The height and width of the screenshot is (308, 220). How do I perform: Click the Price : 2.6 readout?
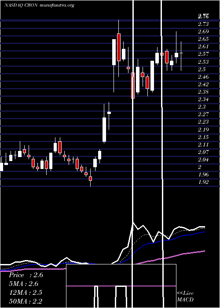[x=26, y=275]
